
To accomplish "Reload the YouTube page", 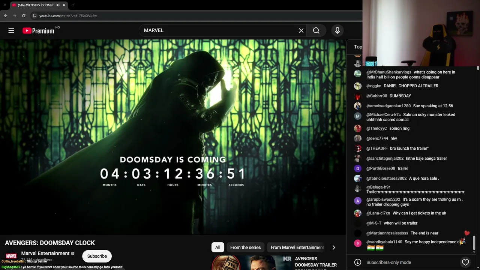I will point(24,16).
